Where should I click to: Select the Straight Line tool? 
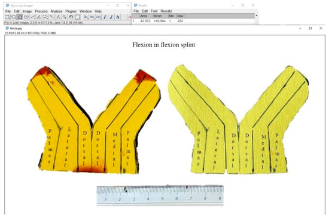pos(33,17)
